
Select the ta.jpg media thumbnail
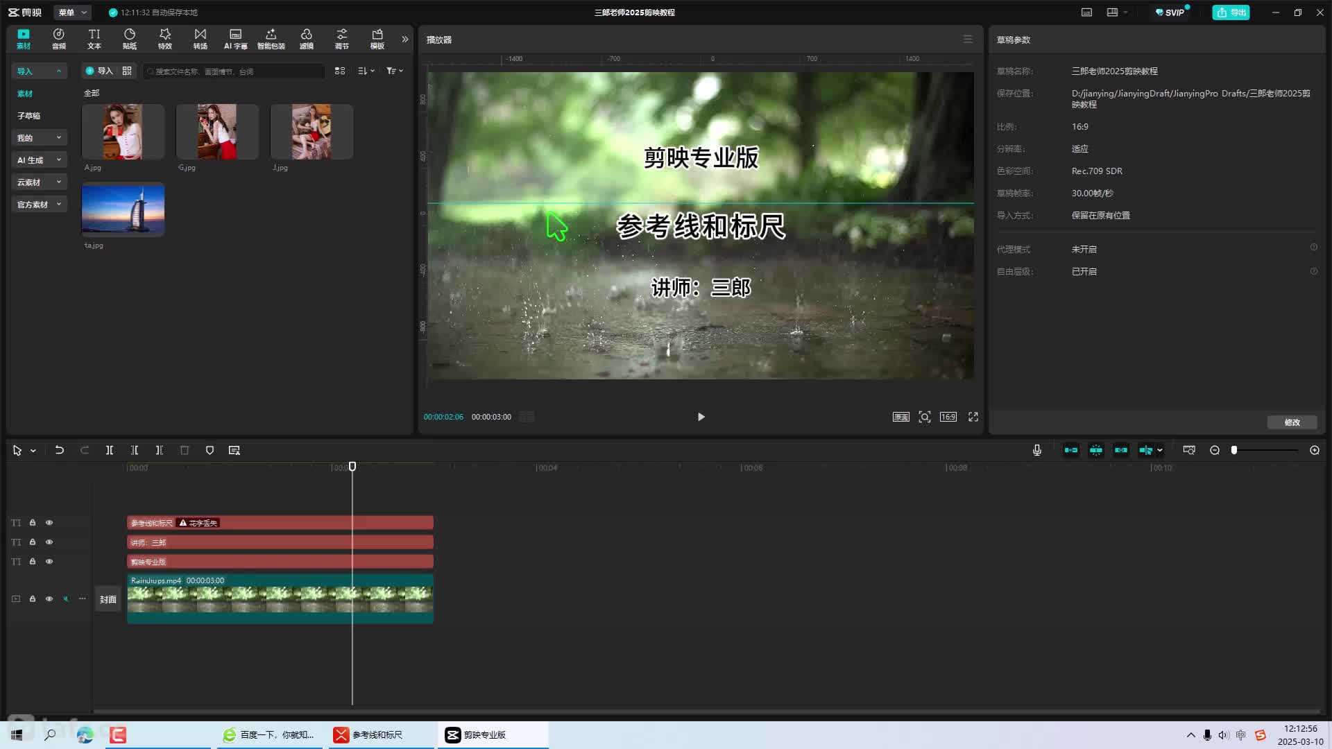(x=123, y=209)
